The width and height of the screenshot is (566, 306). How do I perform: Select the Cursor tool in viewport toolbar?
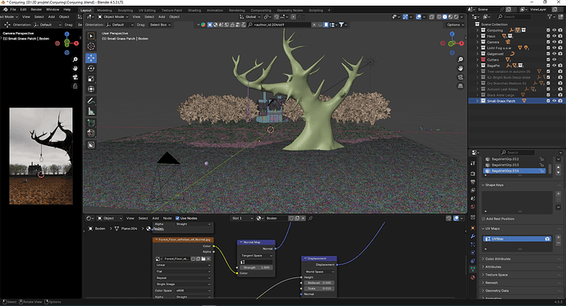pyautogui.click(x=91, y=46)
